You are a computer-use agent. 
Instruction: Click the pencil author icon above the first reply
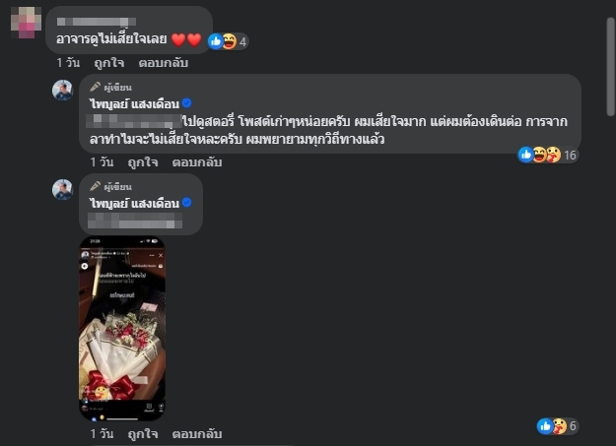[x=95, y=87]
